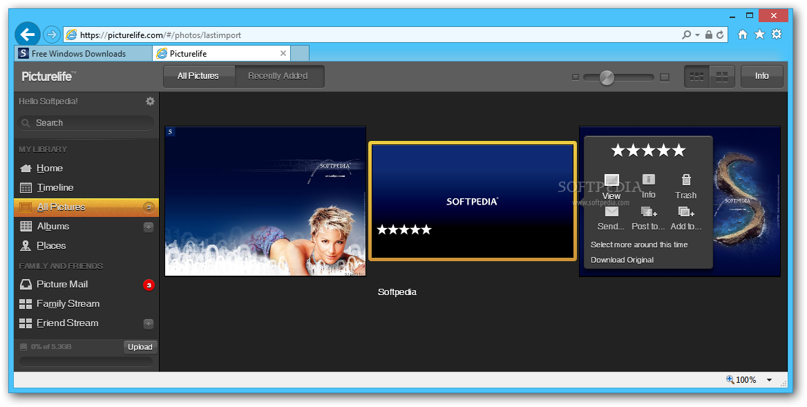The width and height of the screenshot is (807, 407).
Task: Open the address bar dropdown arrow
Action: point(697,35)
